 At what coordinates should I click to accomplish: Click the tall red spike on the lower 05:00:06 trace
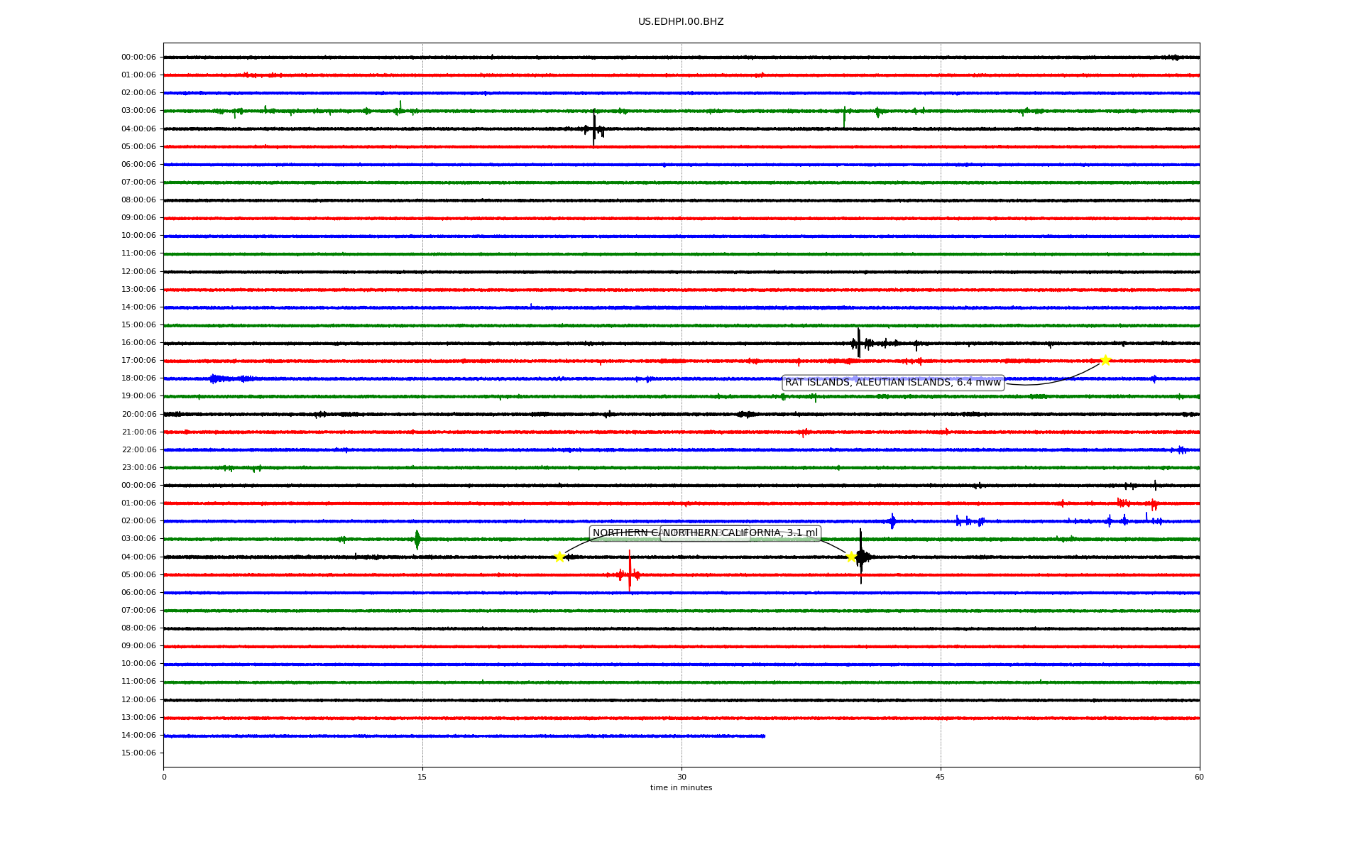coord(629,572)
